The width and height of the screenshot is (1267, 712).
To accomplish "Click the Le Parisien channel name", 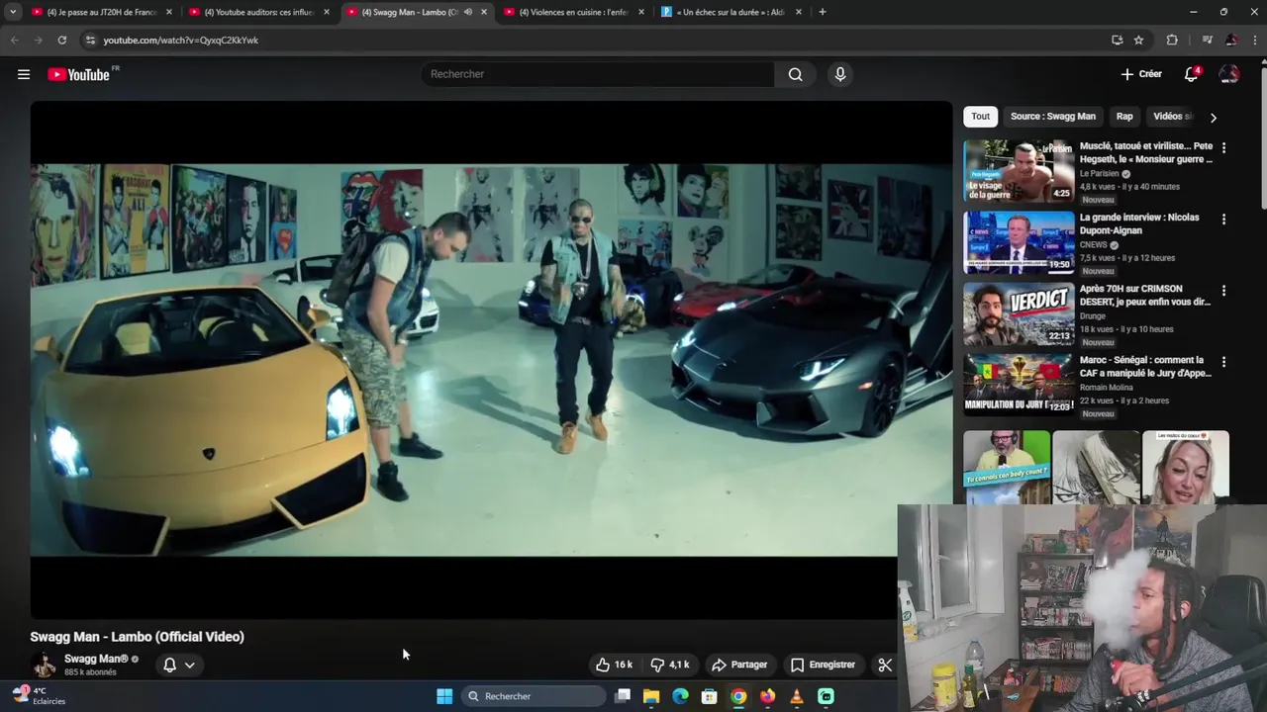I will pos(1099,173).
